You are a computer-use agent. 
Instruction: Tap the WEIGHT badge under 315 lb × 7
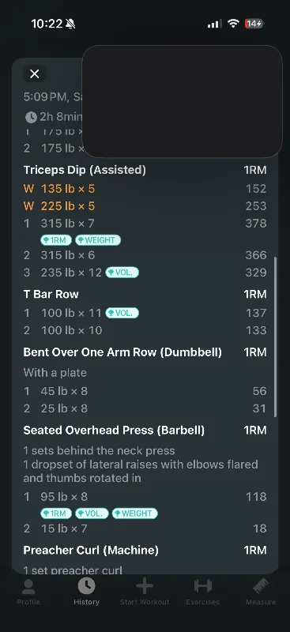(98, 240)
